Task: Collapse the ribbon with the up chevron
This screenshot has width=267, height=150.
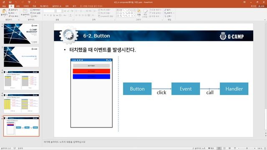Action: tap(265, 20)
